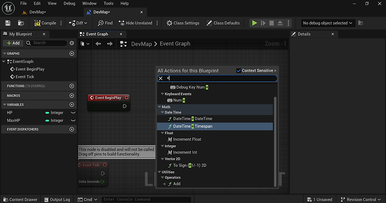The height and width of the screenshot is (203, 386).
Task: Open Revision Control menu
Action: click(361, 199)
